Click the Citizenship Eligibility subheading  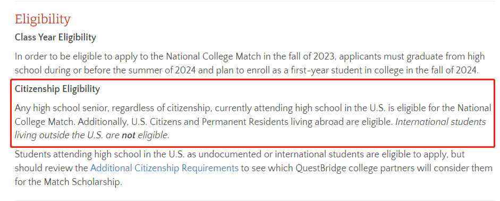pyautogui.click(x=57, y=89)
